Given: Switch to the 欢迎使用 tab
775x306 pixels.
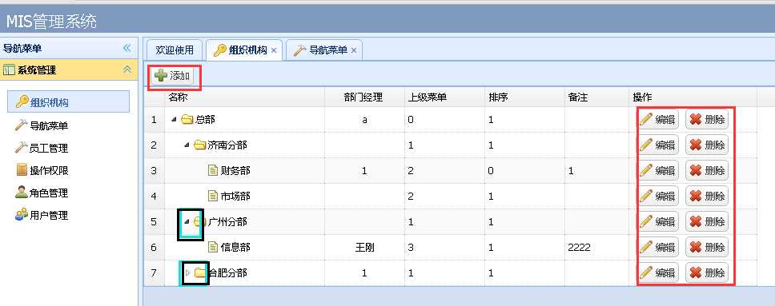Looking at the screenshot, I should tap(174, 50).
